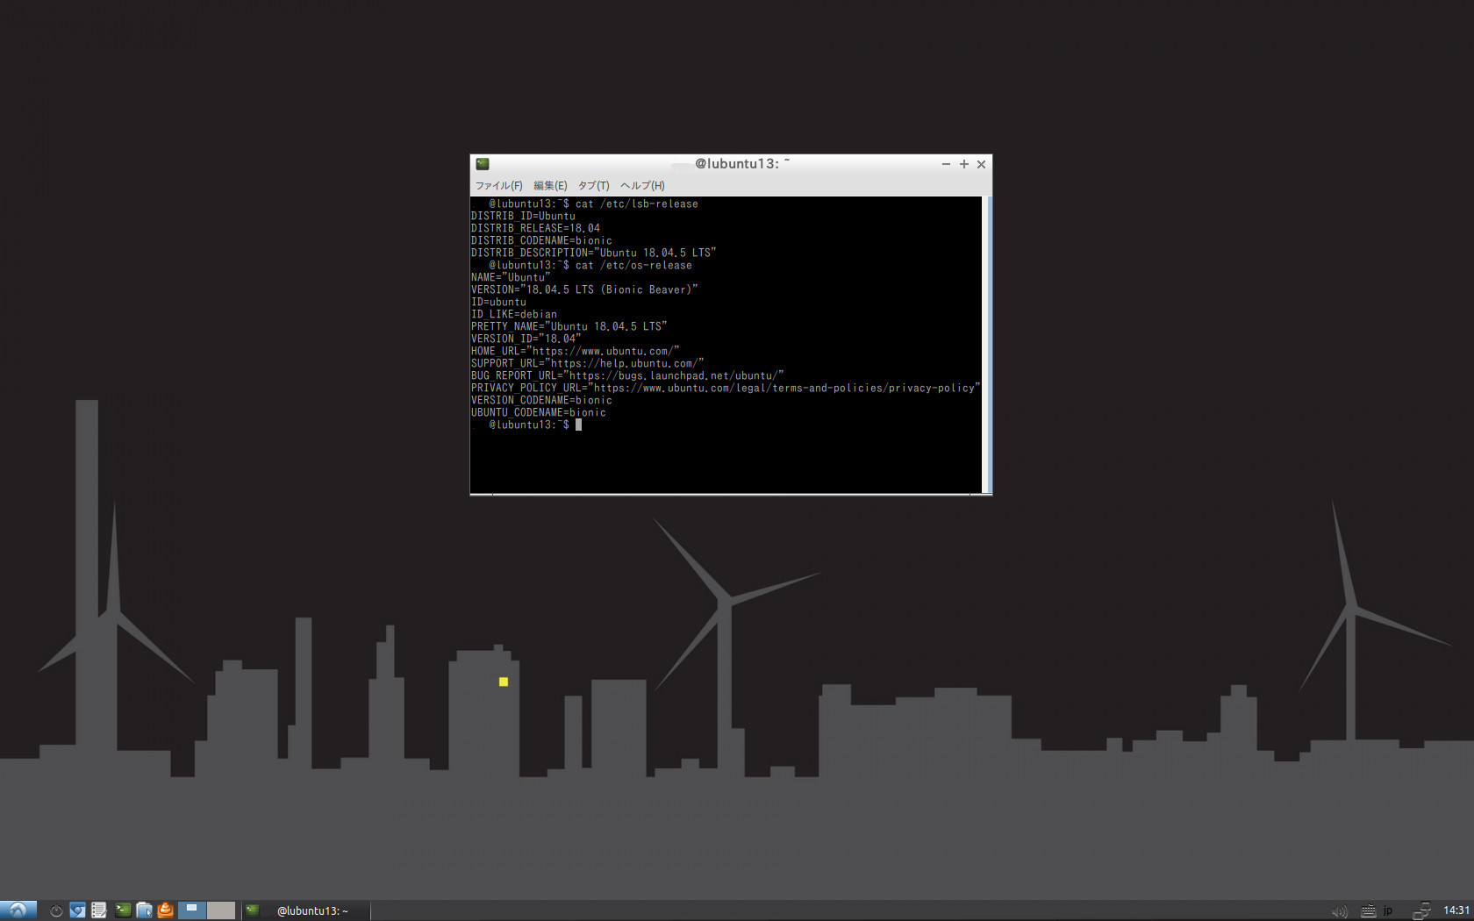Viewport: 1474px width, 921px height.
Task: Click the terminal window title text
Action: pyautogui.click(x=742, y=164)
